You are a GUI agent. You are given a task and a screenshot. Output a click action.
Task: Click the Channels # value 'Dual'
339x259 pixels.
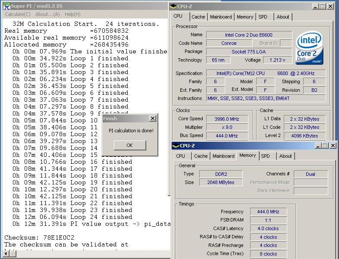[311, 174]
